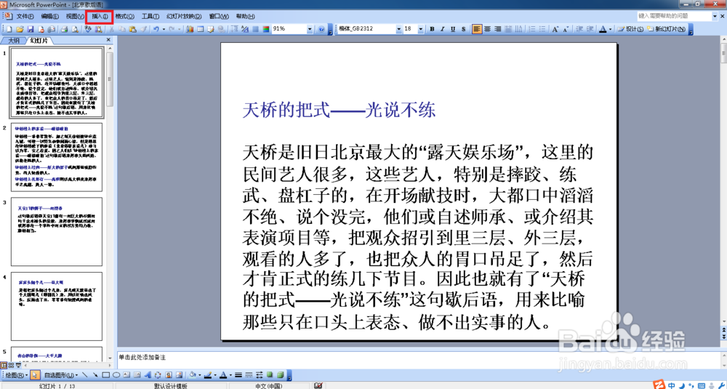Viewport: 727px width, 389px height.
Task: Insert Clip Art from drawing toolbar
Action: click(x=169, y=374)
